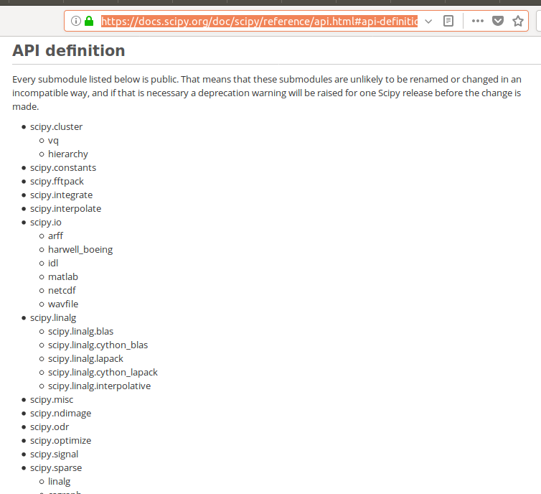Open the URL history dropdown arrow
The width and height of the screenshot is (541, 494).
tap(428, 22)
